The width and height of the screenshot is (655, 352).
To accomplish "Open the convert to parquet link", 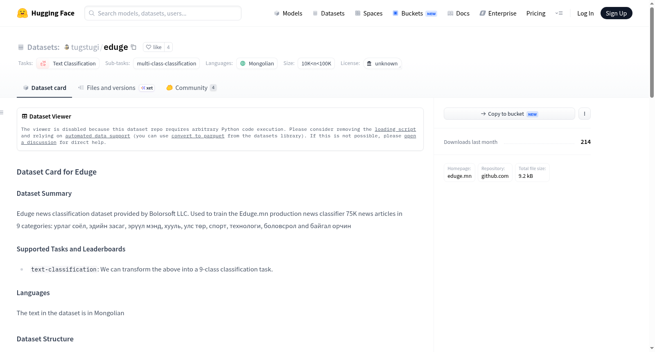I will coord(198,136).
